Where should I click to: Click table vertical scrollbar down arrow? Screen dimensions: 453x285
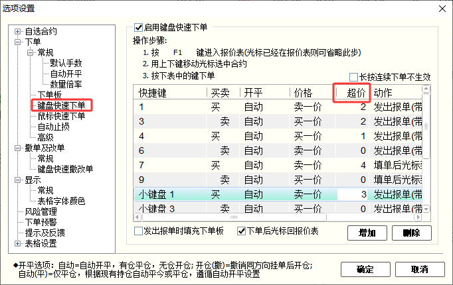coord(426,209)
